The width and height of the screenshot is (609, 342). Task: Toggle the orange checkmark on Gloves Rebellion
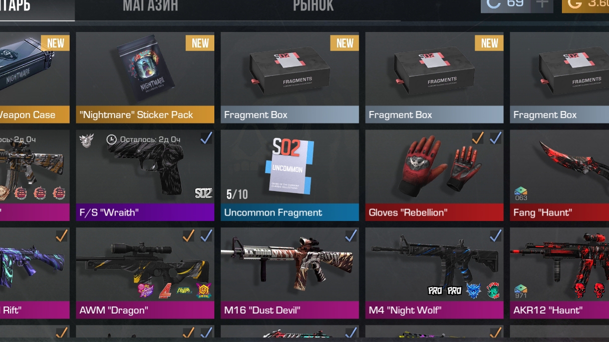478,137
